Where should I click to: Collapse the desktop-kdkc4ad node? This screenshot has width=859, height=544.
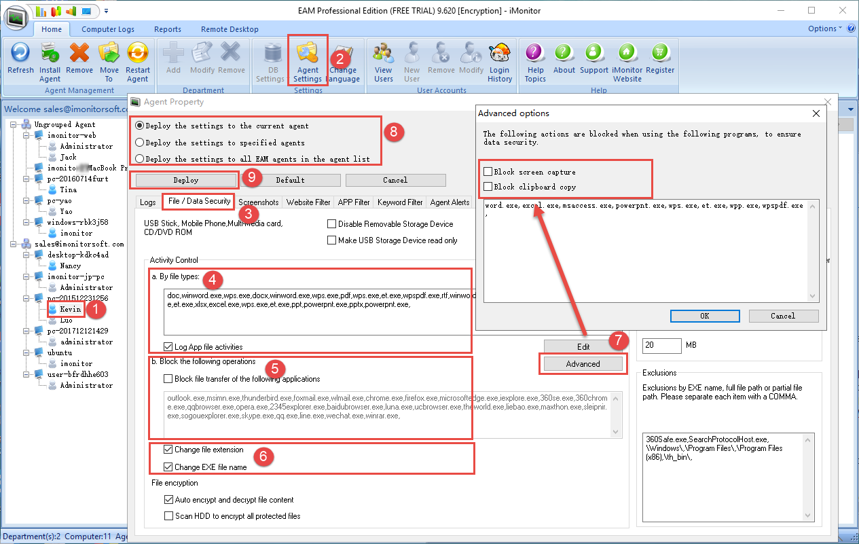point(26,255)
